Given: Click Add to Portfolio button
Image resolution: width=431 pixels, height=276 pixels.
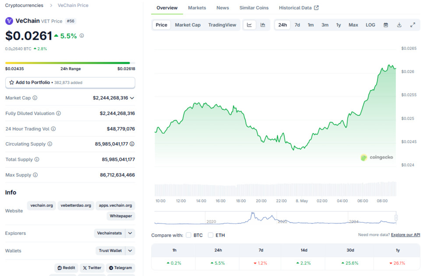Looking at the screenshot, I should [70, 82].
